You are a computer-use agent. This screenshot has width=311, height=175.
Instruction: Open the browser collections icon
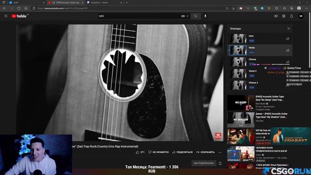pyautogui.click(x=292, y=8)
